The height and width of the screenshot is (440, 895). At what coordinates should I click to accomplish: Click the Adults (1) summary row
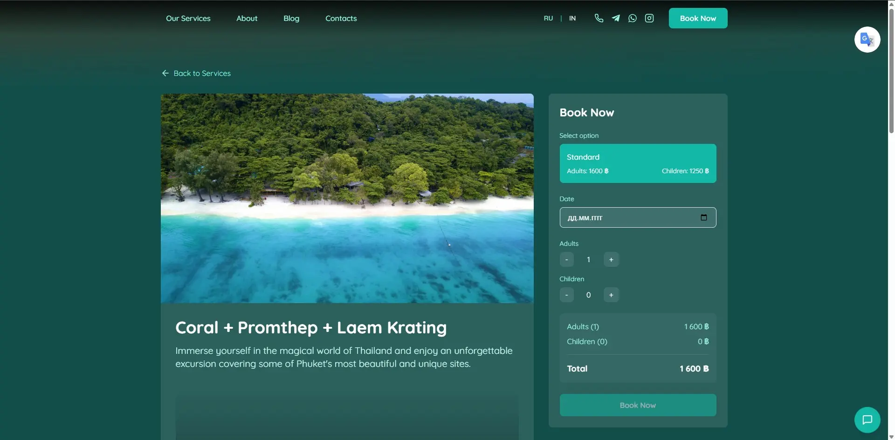(x=638, y=326)
